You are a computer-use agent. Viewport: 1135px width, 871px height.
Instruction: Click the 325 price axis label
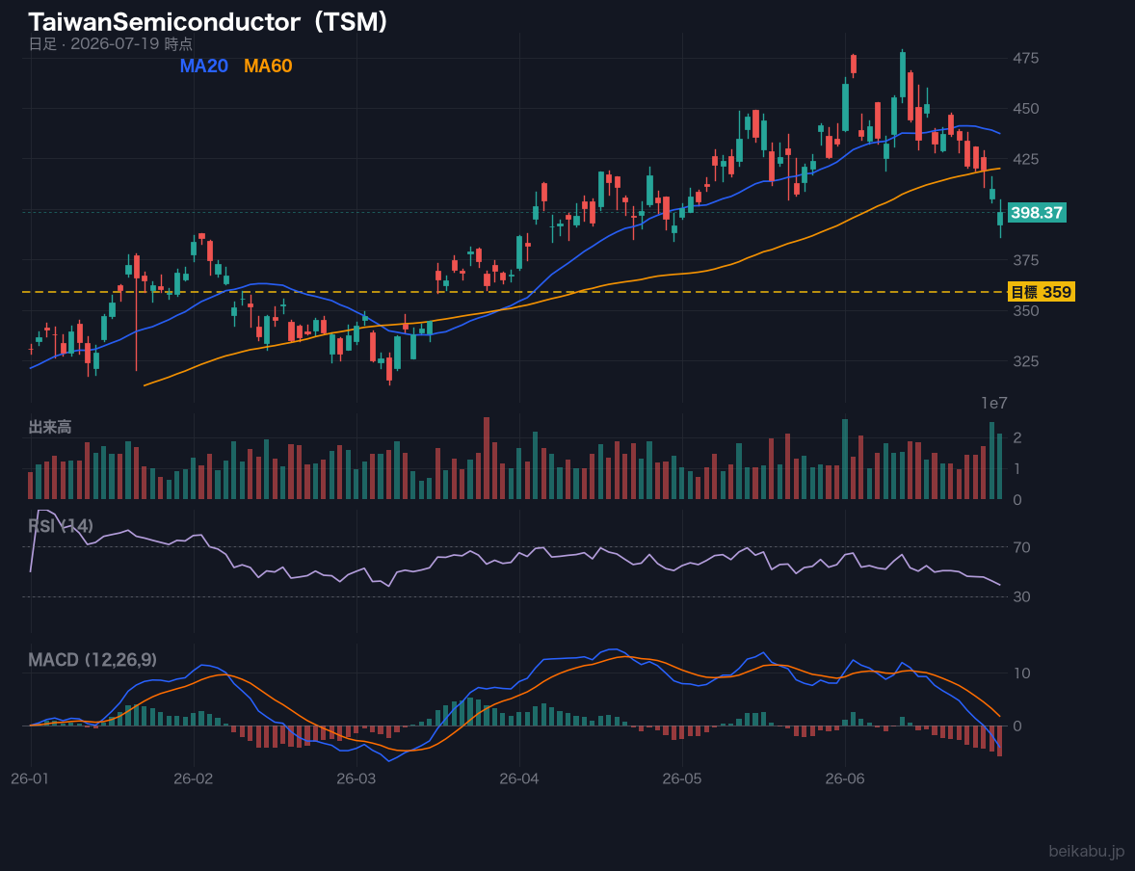click(x=1026, y=360)
